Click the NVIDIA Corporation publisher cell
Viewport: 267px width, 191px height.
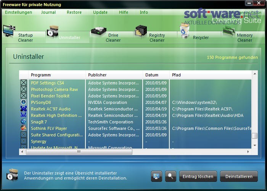[108, 102]
